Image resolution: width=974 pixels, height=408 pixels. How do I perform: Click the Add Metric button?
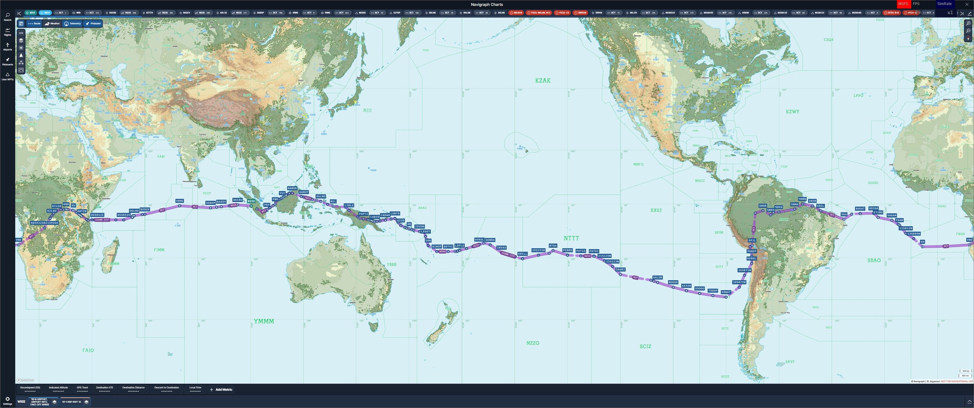pyautogui.click(x=221, y=390)
